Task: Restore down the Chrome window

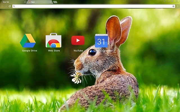Action: (172, 1)
